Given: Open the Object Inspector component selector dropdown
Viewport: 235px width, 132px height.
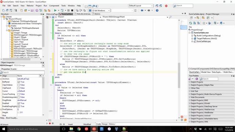Looking at the screenshot, I should [x=43, y=66].
